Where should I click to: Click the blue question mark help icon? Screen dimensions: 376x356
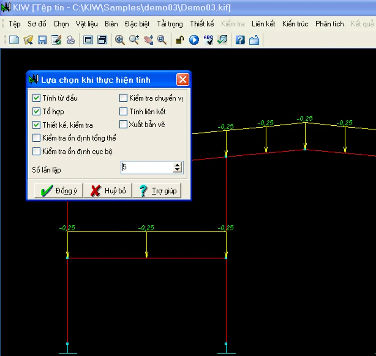point(240,40)
